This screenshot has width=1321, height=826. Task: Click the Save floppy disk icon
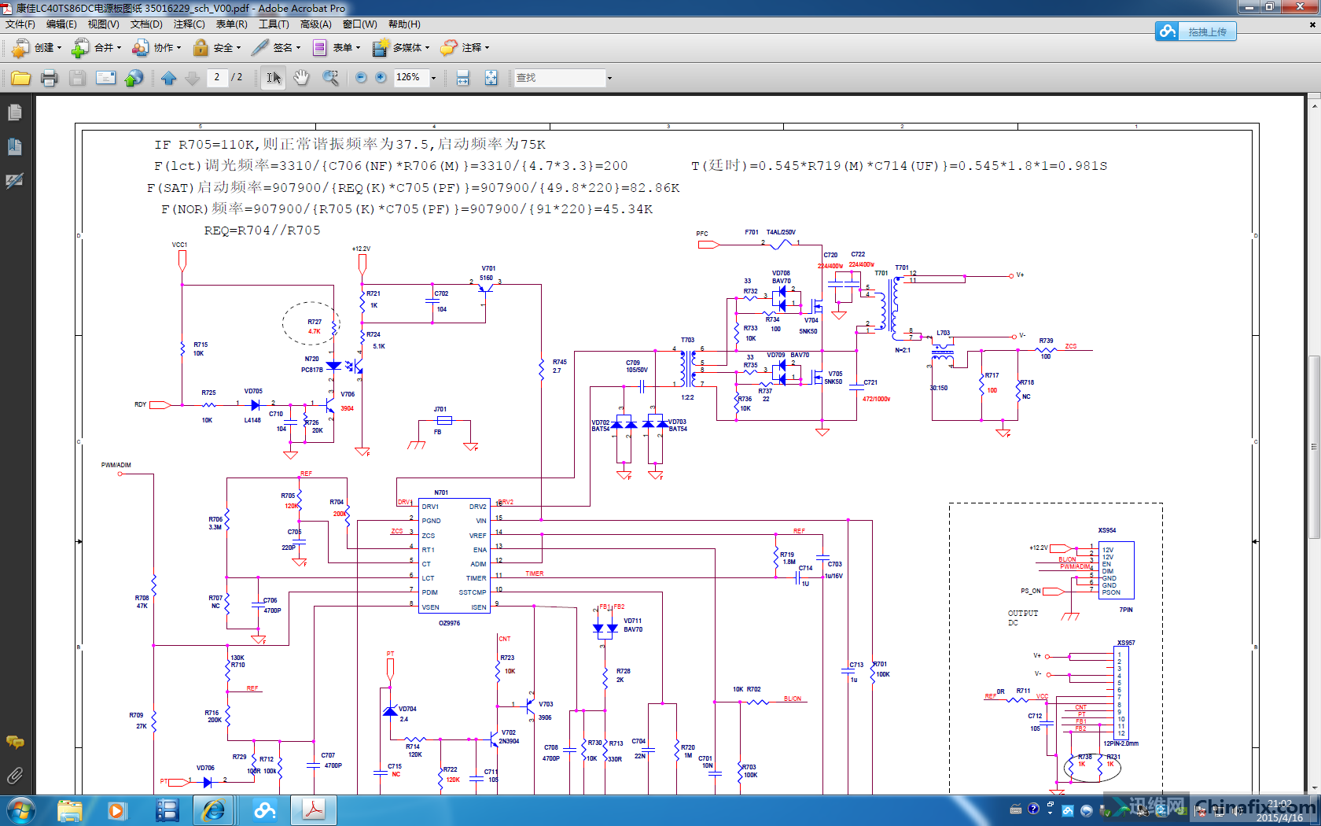77,78
